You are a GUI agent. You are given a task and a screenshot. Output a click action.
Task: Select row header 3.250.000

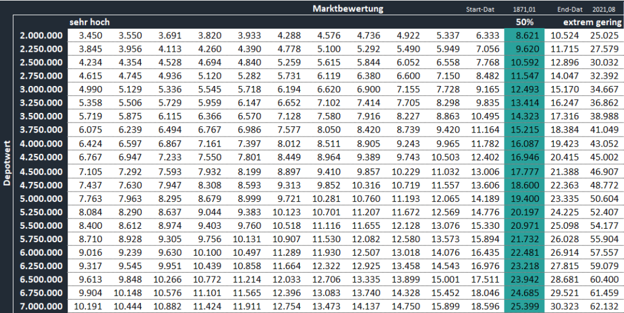click(x=41, y=103)
